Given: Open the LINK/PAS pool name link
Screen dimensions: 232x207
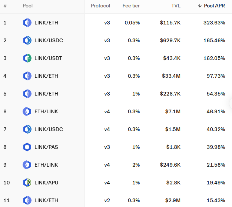Looking at the screenshot, I should 46,147.
